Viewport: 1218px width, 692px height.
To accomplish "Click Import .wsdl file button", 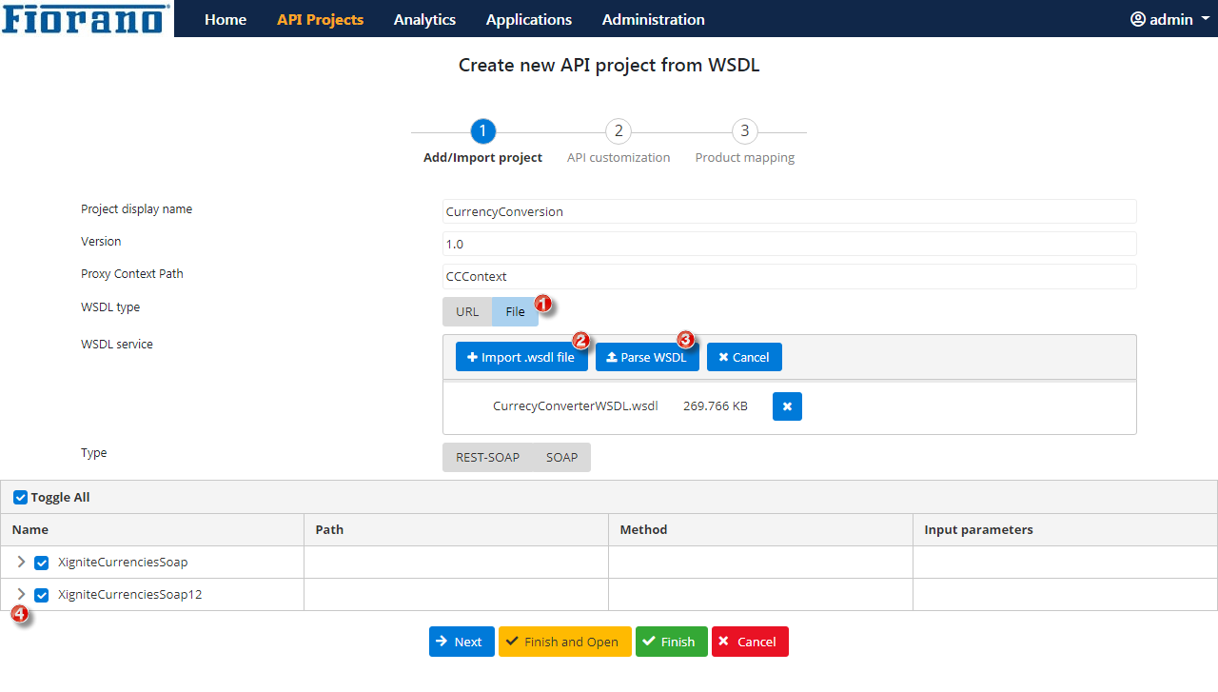I will [x=521, y=357].
